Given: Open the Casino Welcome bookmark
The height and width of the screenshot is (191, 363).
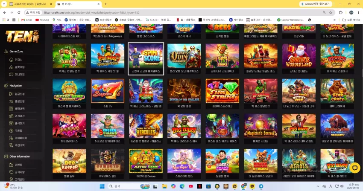Looking at the screenshot, I should pyautogui.click(x=291, y=20).
